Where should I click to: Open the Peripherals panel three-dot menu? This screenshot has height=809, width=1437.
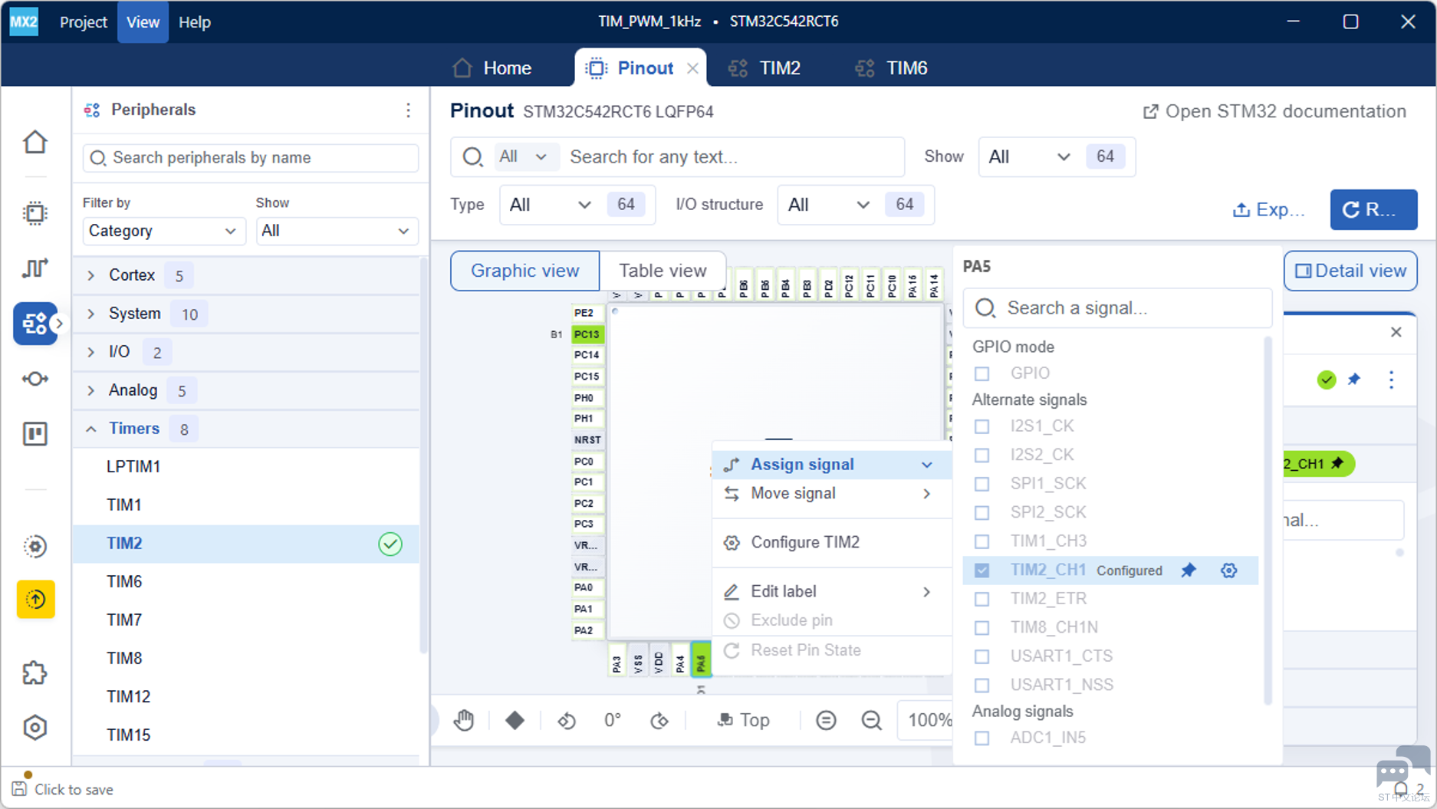[408, 110]
